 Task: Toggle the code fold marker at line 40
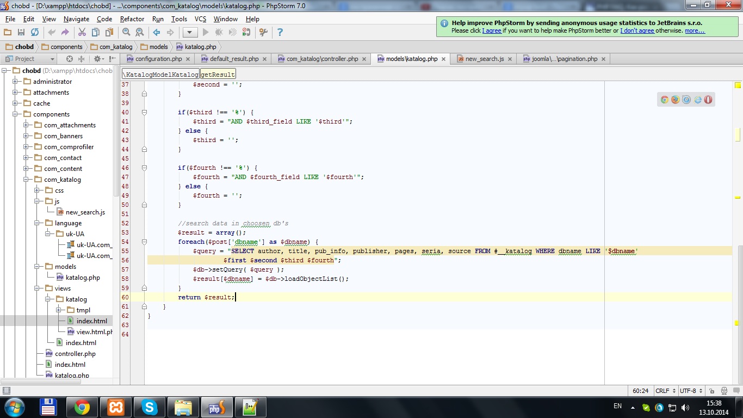[145, 113]
